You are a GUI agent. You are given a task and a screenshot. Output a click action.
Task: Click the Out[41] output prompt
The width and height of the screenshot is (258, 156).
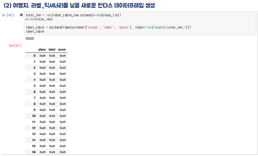[15, 46]
